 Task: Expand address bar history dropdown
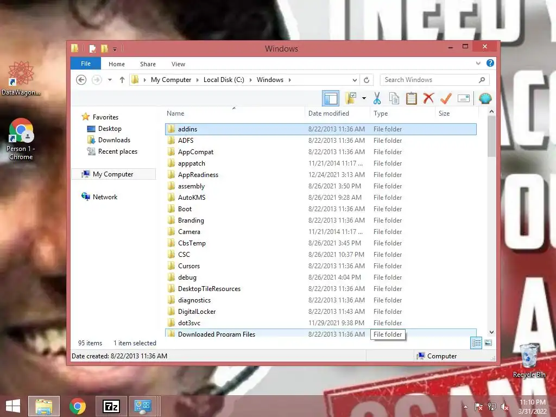[355, 80]
